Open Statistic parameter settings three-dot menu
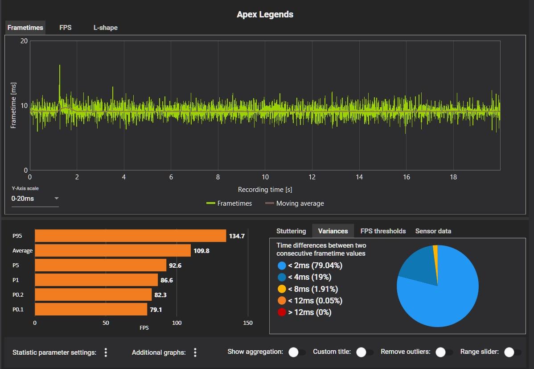 click(106, 352)
